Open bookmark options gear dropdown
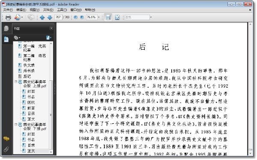This screenshot has height=160, width=257. [x=17, y=38]
